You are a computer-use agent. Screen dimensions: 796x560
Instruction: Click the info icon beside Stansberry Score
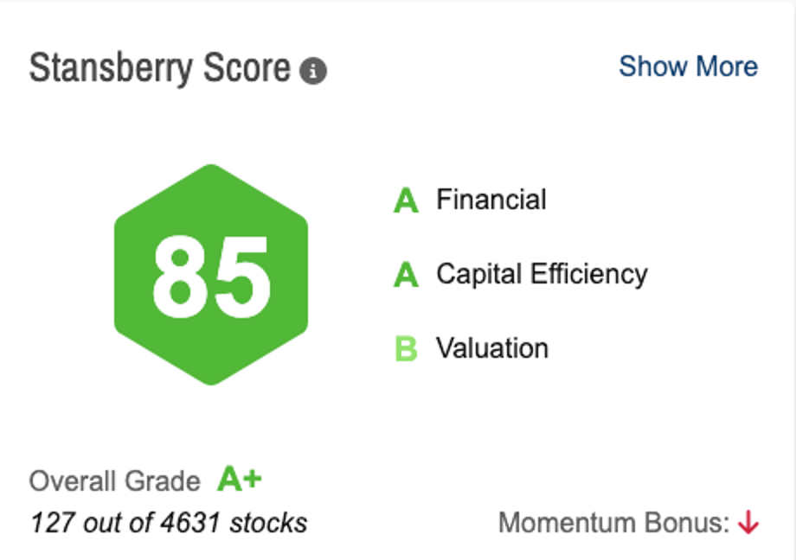pos(313,72)
